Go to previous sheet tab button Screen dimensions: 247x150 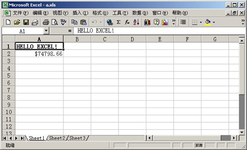click(10, 138)
